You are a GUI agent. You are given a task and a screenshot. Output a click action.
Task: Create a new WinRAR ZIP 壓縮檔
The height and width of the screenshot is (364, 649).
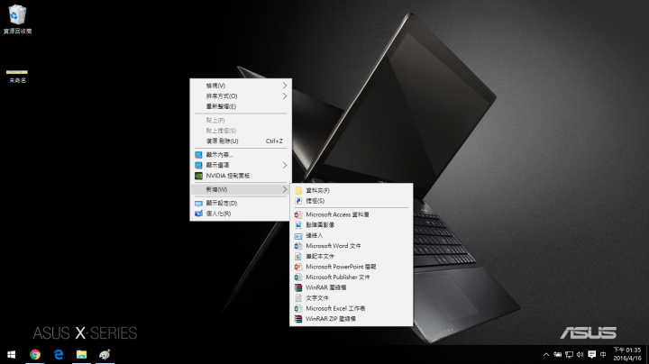tap(351, 319)
